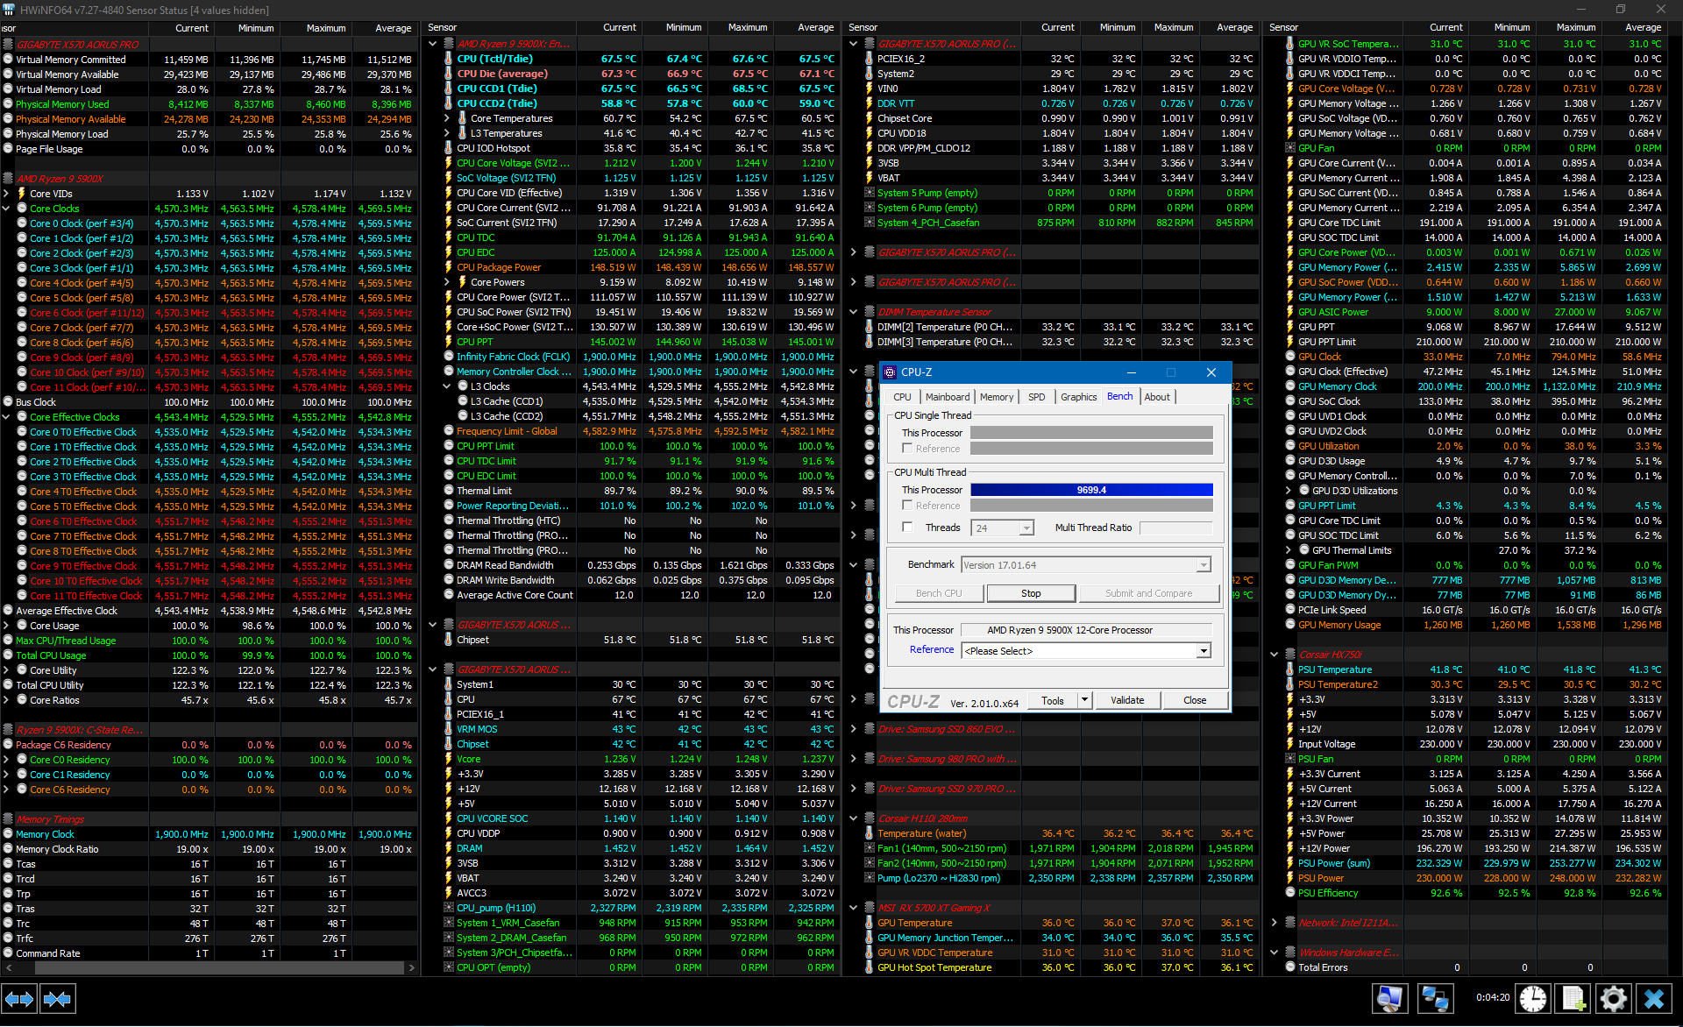Click the shrink-columns arrow button in the bottom-left HWiNFO toolbar

pos(57,999)
